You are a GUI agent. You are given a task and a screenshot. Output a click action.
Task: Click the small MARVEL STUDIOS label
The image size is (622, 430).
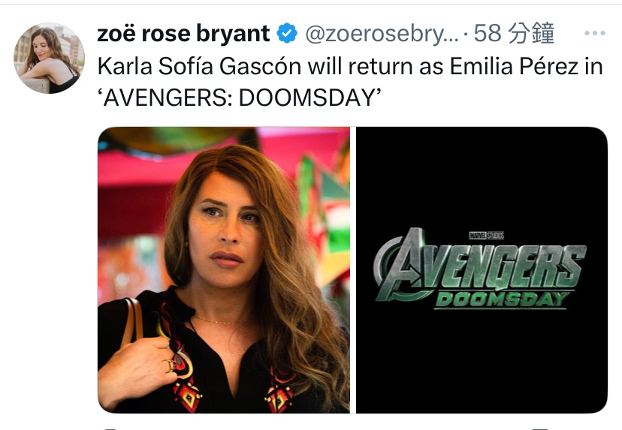click(x=486, y=235)
